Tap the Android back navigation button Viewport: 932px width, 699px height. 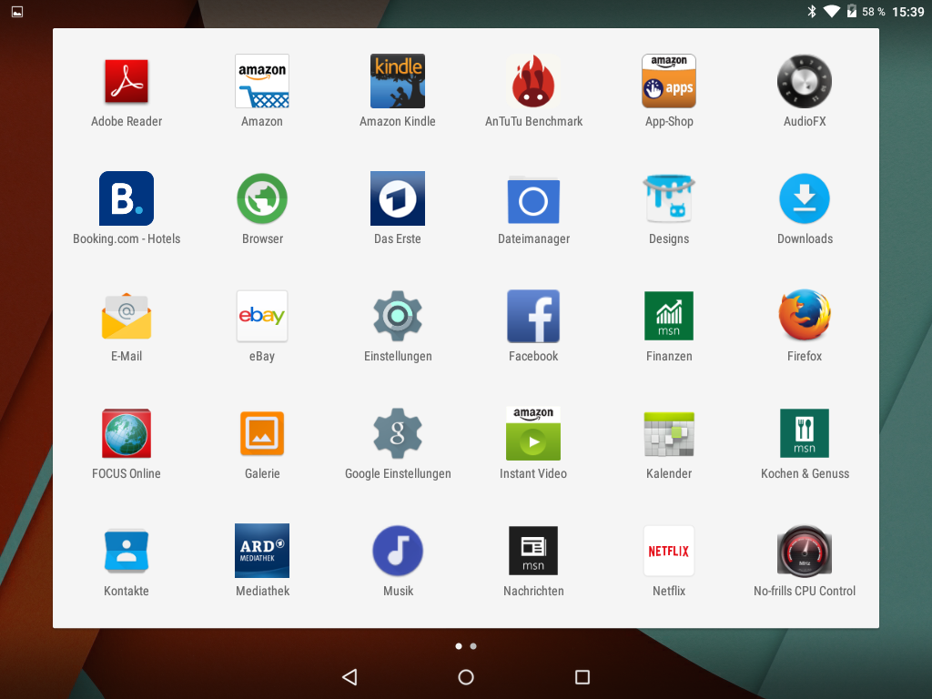tap(349, 677)
